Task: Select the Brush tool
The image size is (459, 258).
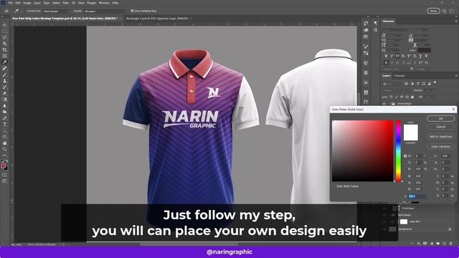Action: click(x=4, y=75)
